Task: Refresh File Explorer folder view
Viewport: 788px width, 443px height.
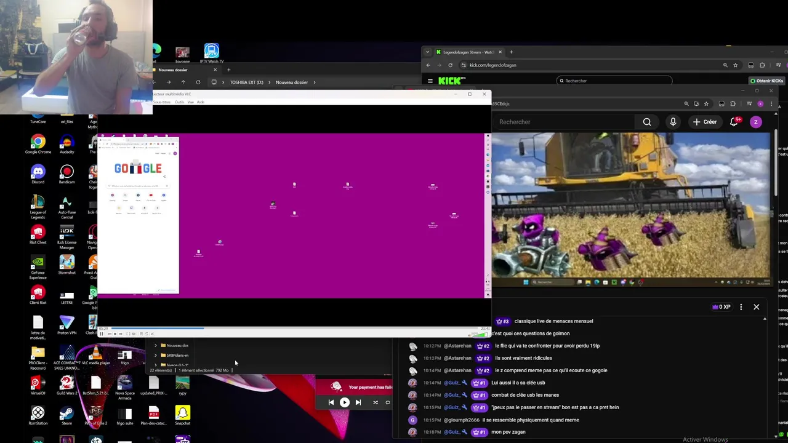Action: coord(198,82)
